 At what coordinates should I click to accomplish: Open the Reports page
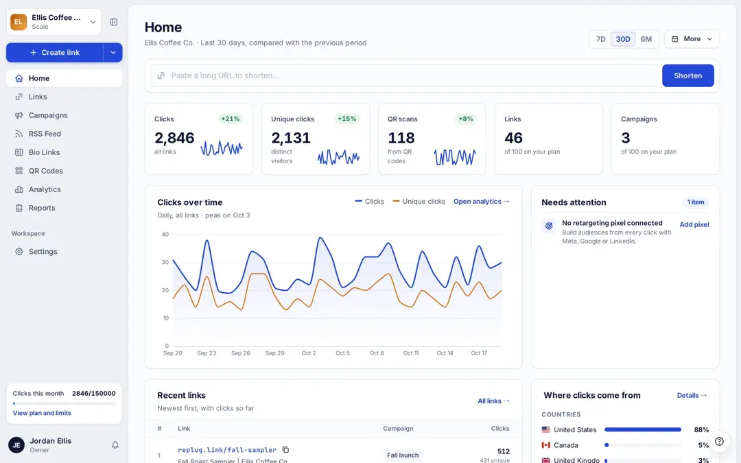(64, 208)
